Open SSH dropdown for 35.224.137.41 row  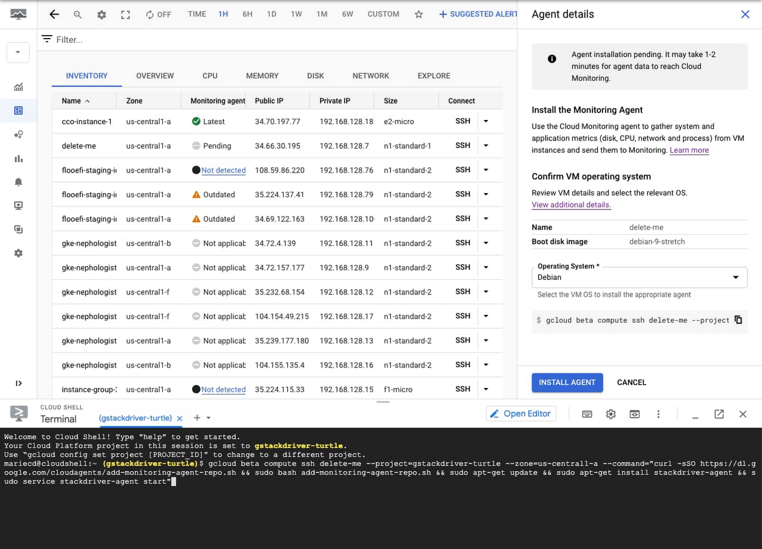(x=486, y=194)
